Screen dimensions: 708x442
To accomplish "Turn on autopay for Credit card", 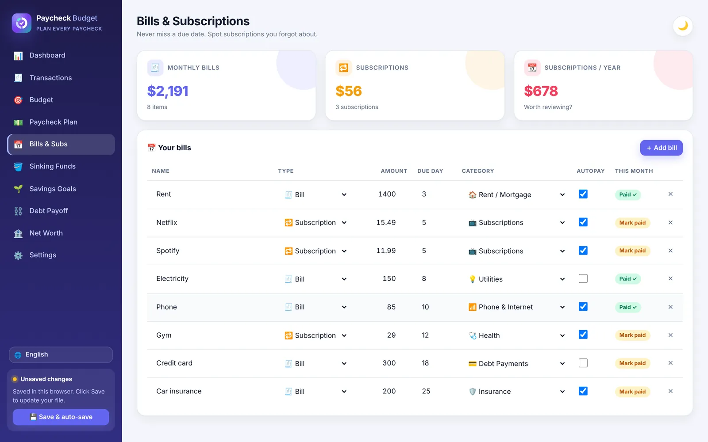I will pyautogui.click(x=583, y=363).
